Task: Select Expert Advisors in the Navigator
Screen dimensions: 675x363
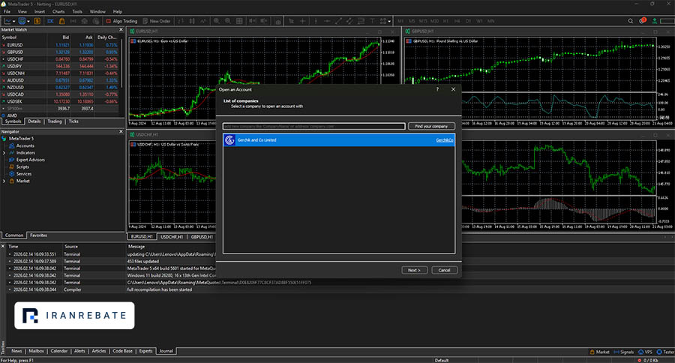Action: (30, 160)
